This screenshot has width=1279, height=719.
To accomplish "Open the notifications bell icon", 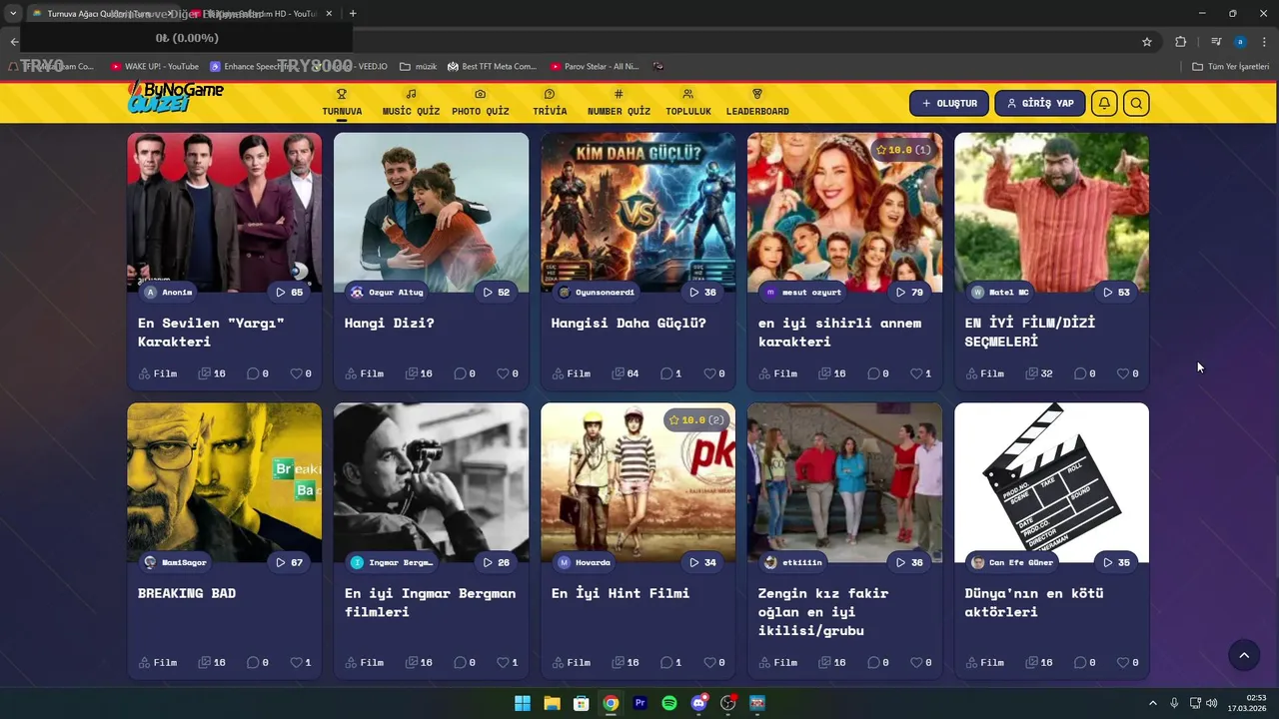I will coord(1104,103).
